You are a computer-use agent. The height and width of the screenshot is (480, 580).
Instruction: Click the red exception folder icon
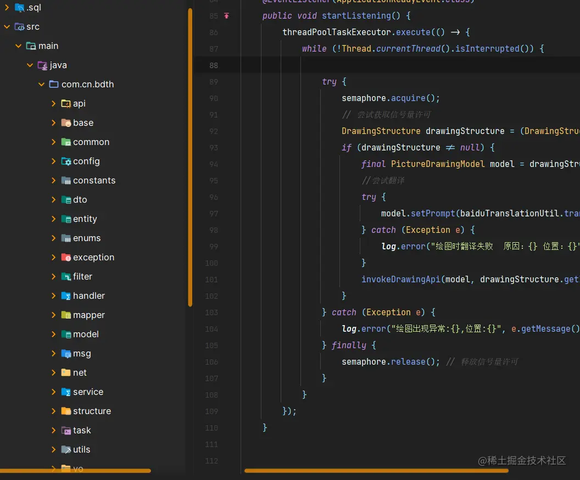coord(66,258)
